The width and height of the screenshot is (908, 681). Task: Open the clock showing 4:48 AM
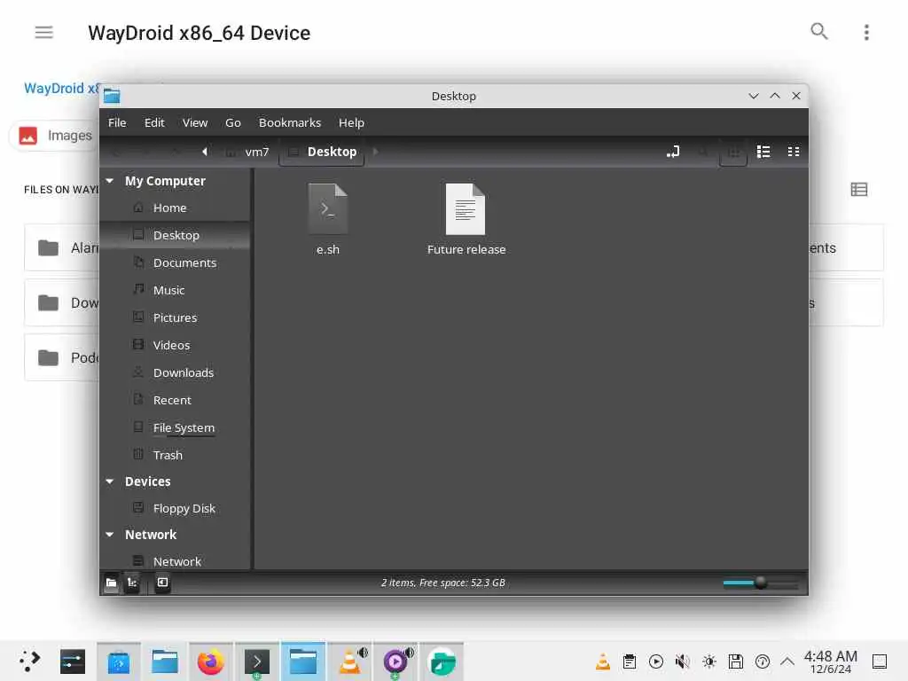point(830,661)
